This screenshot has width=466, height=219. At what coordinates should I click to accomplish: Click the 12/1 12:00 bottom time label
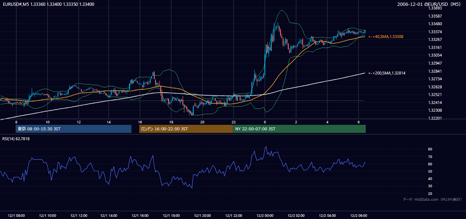pyautogui.click(x=78, y=215)
